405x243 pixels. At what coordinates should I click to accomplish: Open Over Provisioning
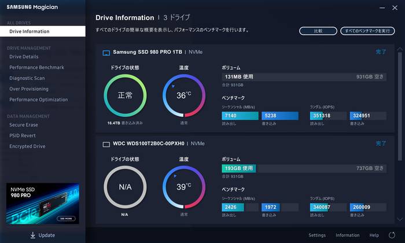tap(29, 89)
